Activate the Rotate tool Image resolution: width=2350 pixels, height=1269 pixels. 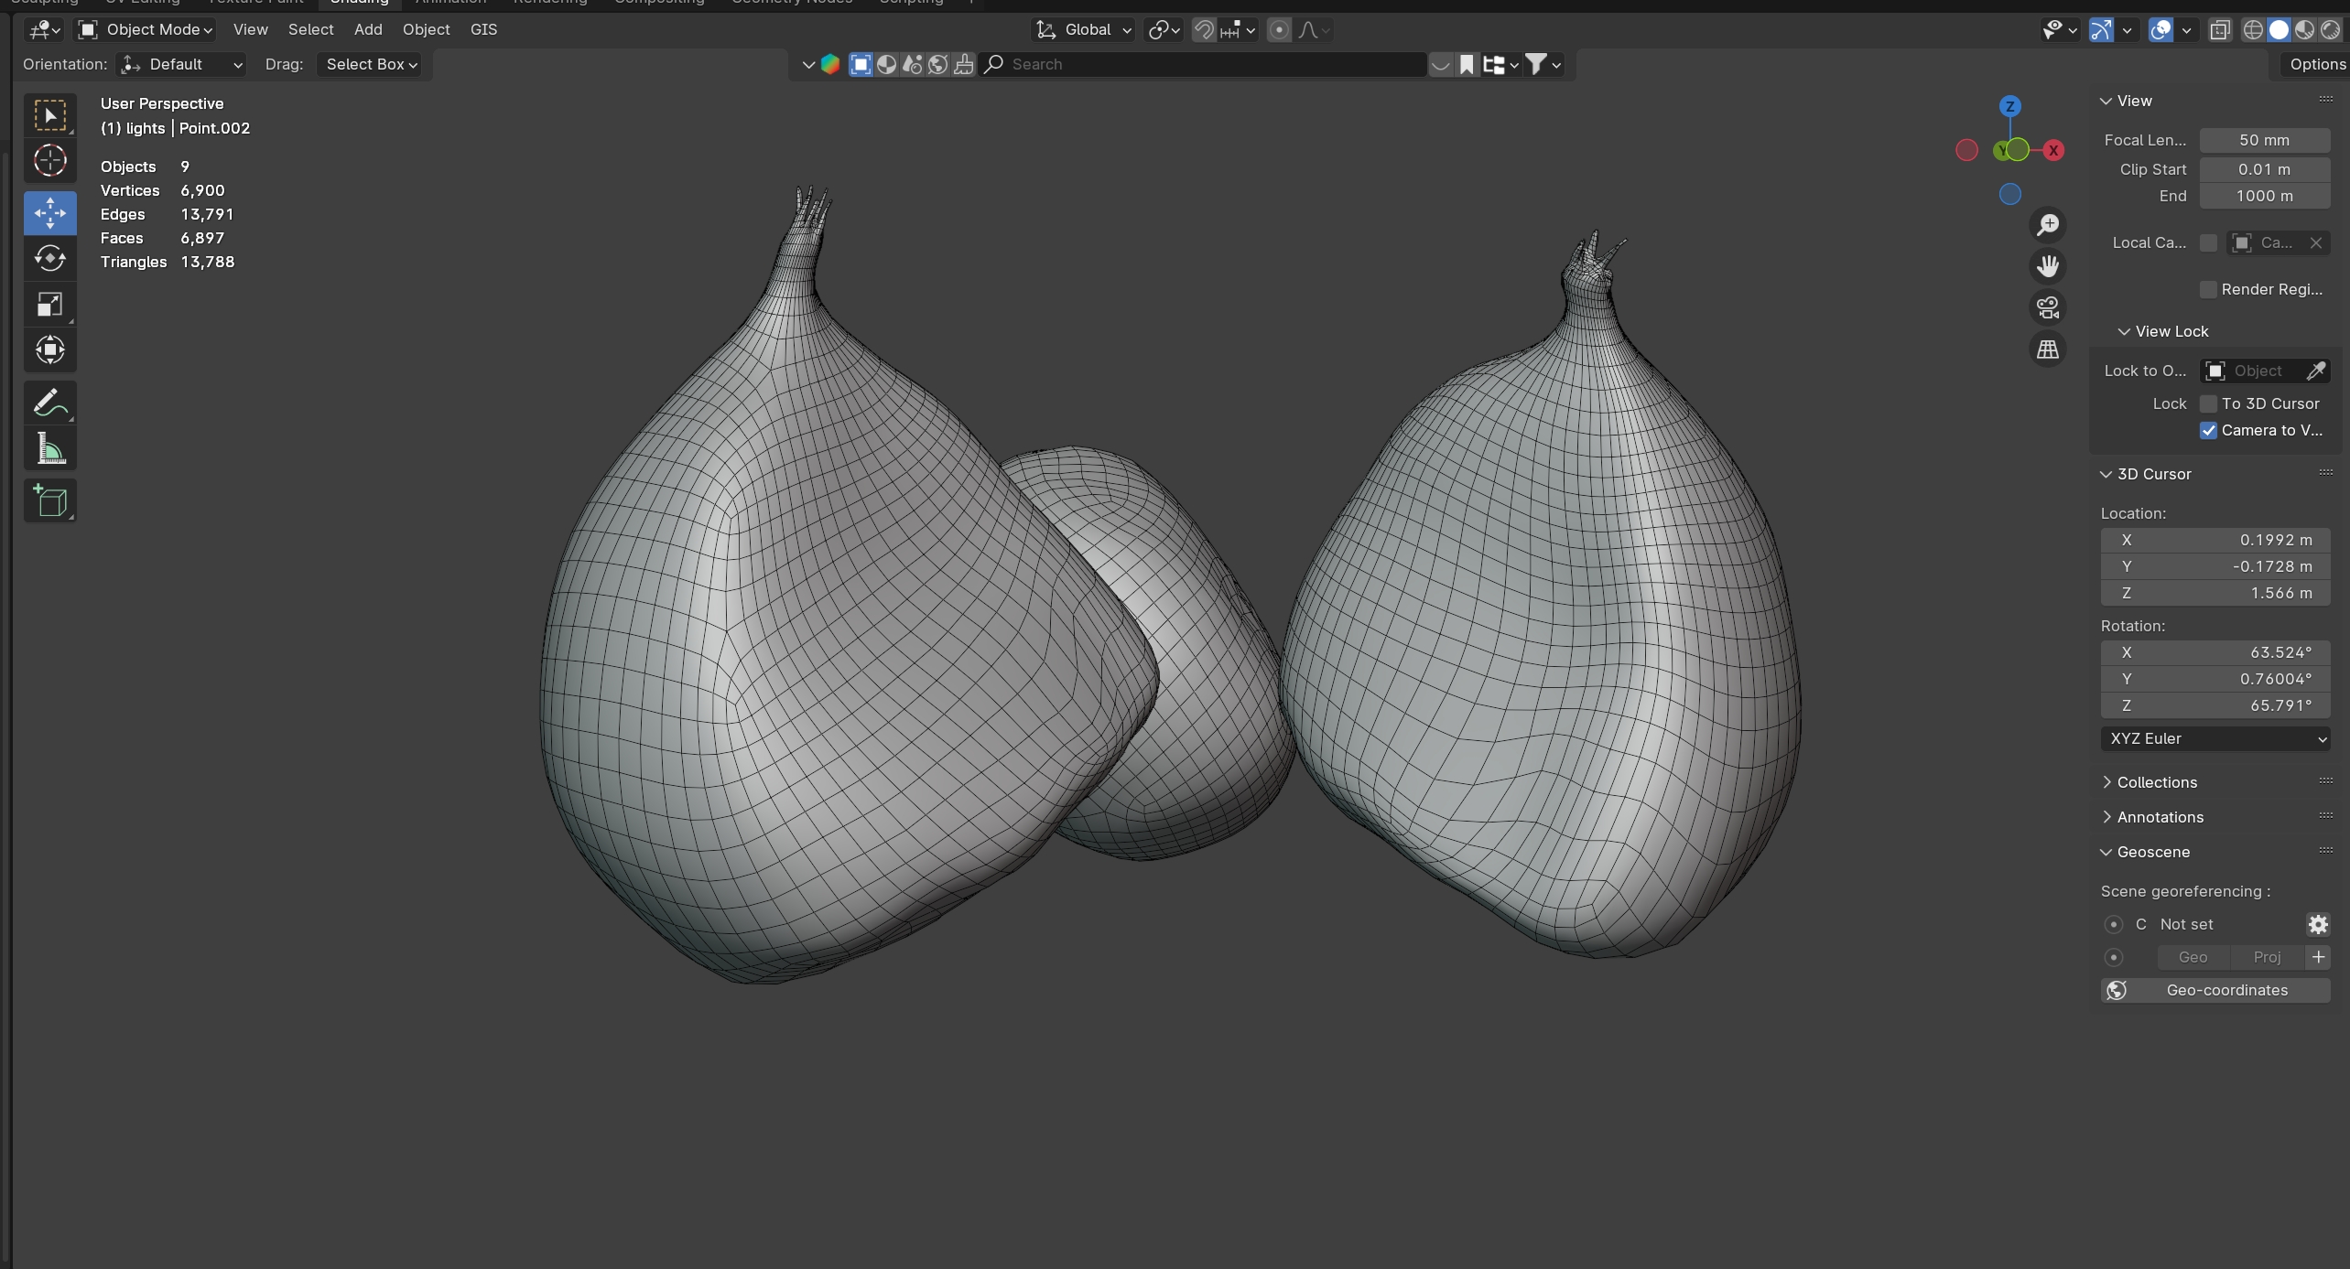[49, 259]
